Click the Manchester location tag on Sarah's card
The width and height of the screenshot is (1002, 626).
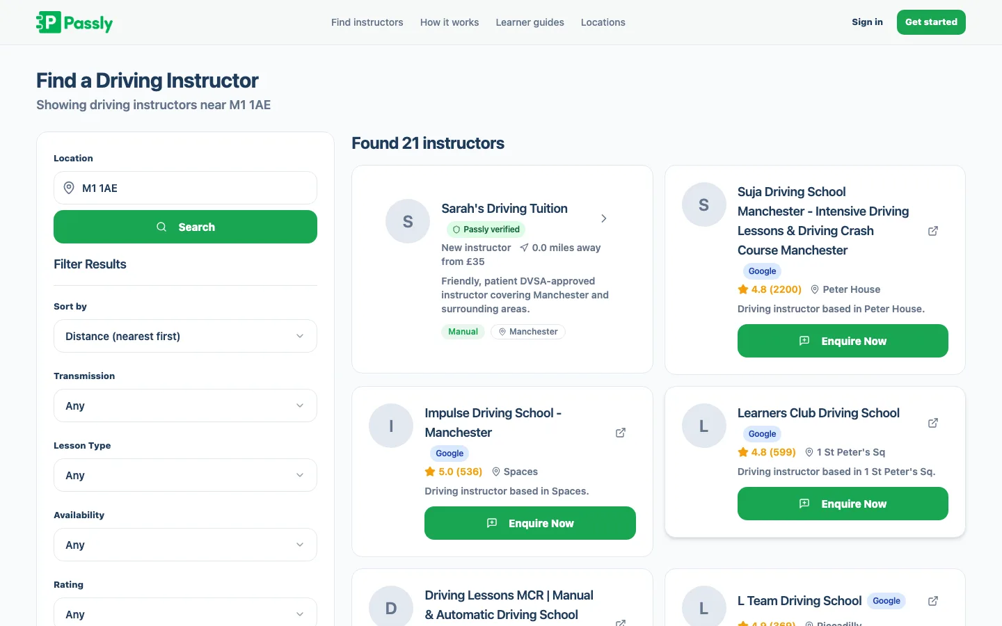528,332
